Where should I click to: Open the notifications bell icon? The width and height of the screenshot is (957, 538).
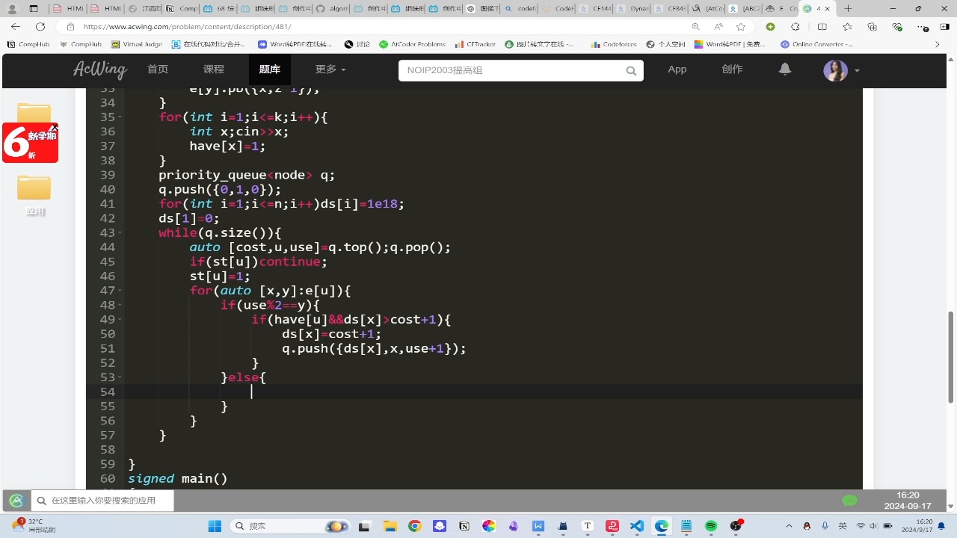(784, 69)
